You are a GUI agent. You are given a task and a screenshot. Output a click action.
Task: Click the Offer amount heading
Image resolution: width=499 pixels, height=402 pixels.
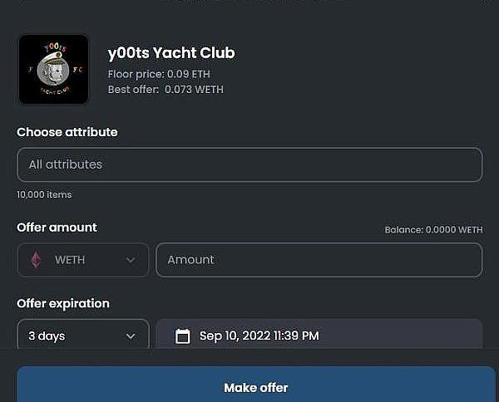[x=57, y=228]
